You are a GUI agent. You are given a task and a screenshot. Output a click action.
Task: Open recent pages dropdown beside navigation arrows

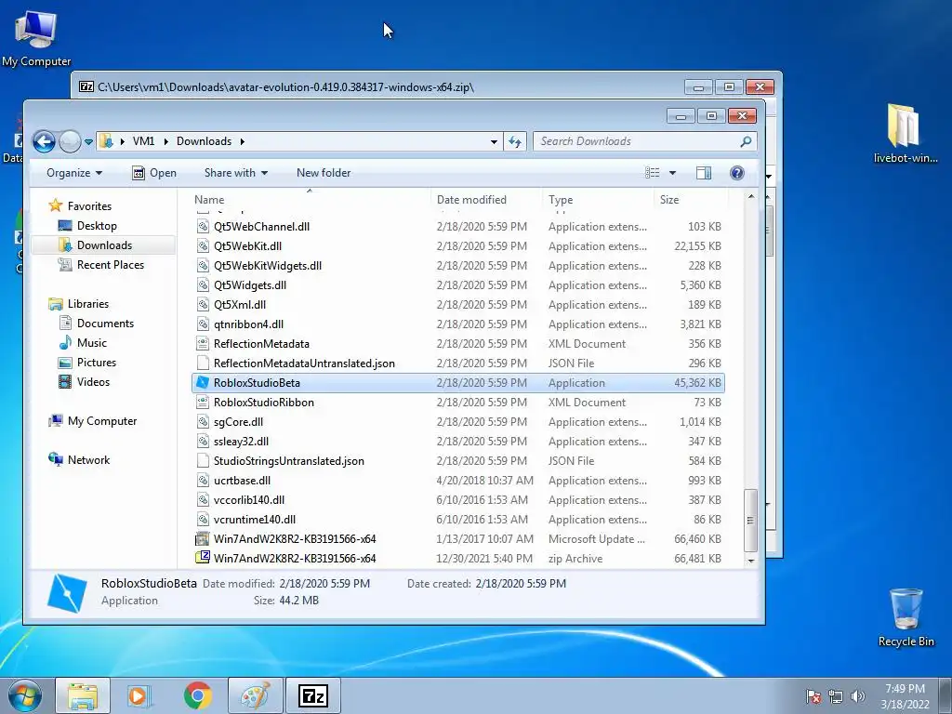point(88,141)
